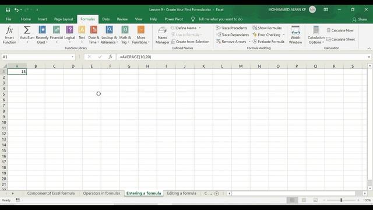Screen dimensions: 373x210
Task: Switch to Page Break Preview
Action: (x=315, y=200)
